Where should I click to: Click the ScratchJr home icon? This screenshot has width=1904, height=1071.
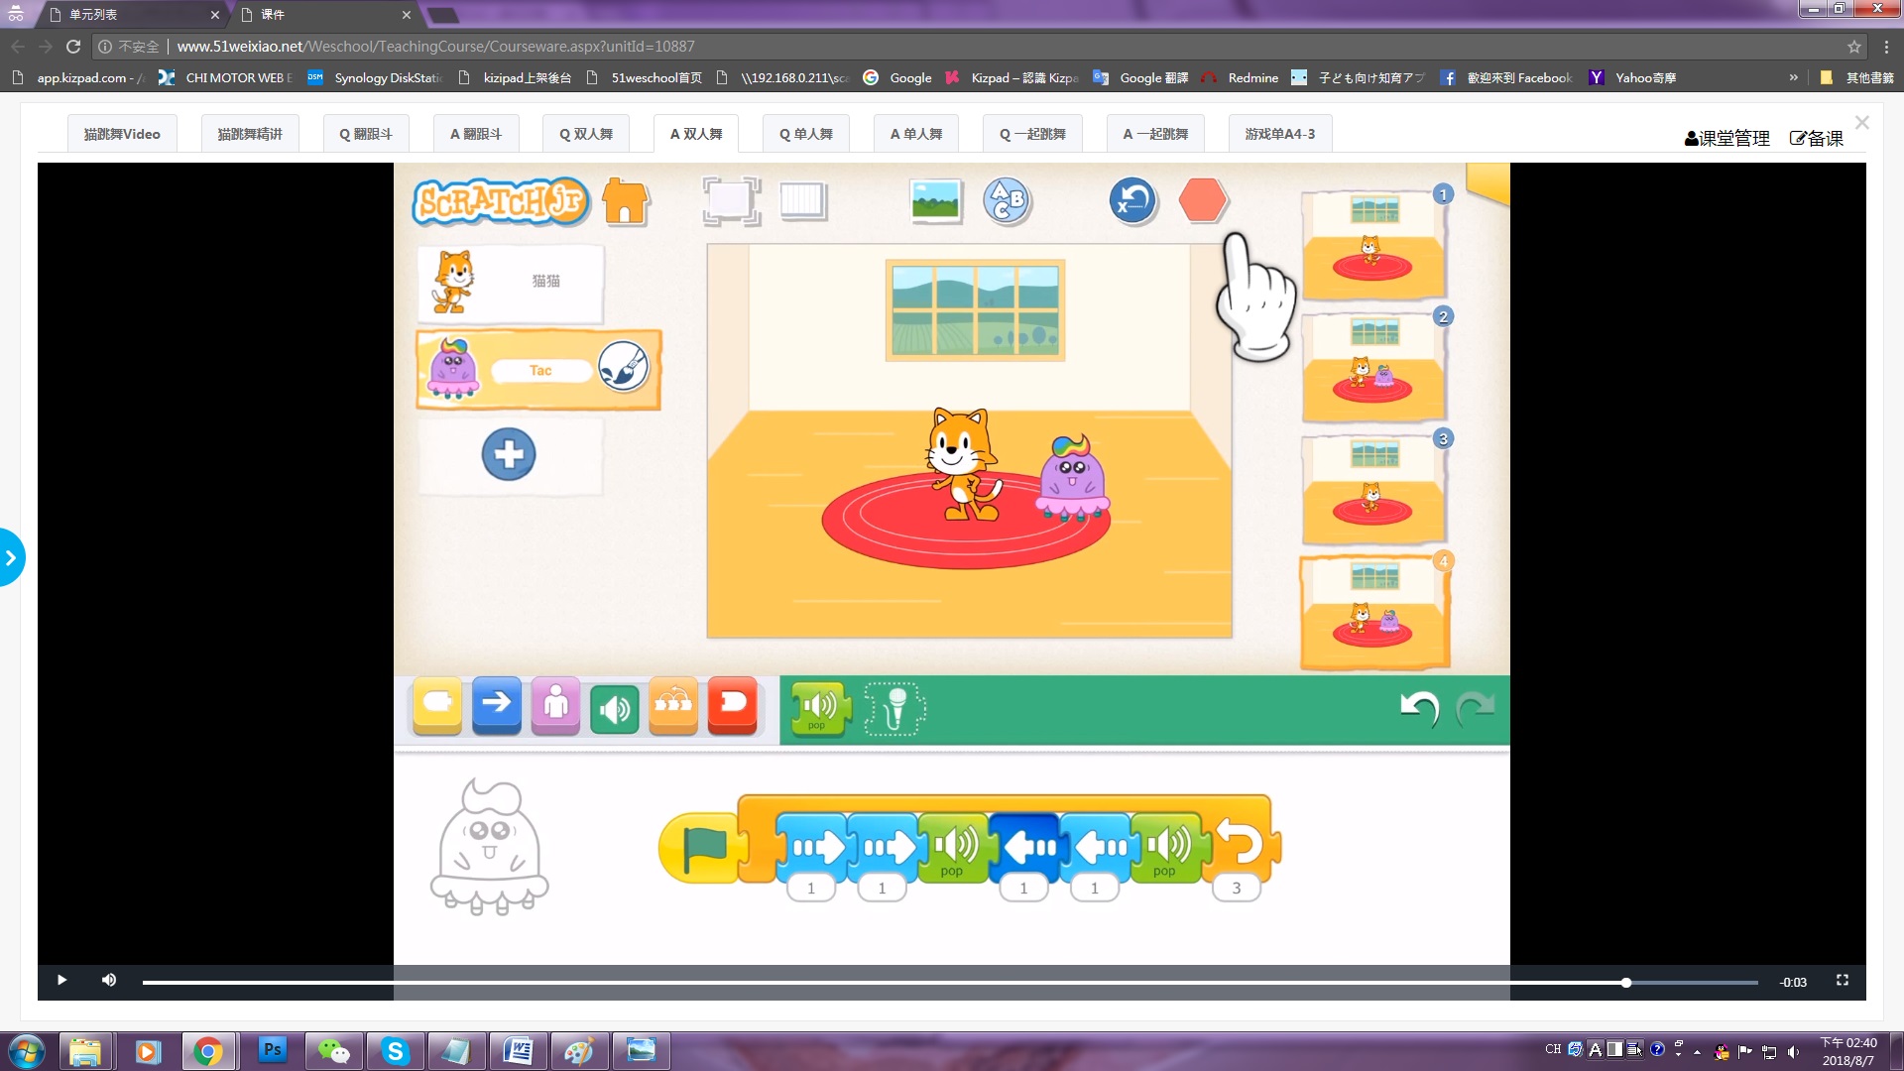click(626, 201)
